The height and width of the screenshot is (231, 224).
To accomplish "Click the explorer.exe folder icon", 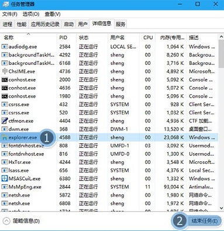I will 5,137.
